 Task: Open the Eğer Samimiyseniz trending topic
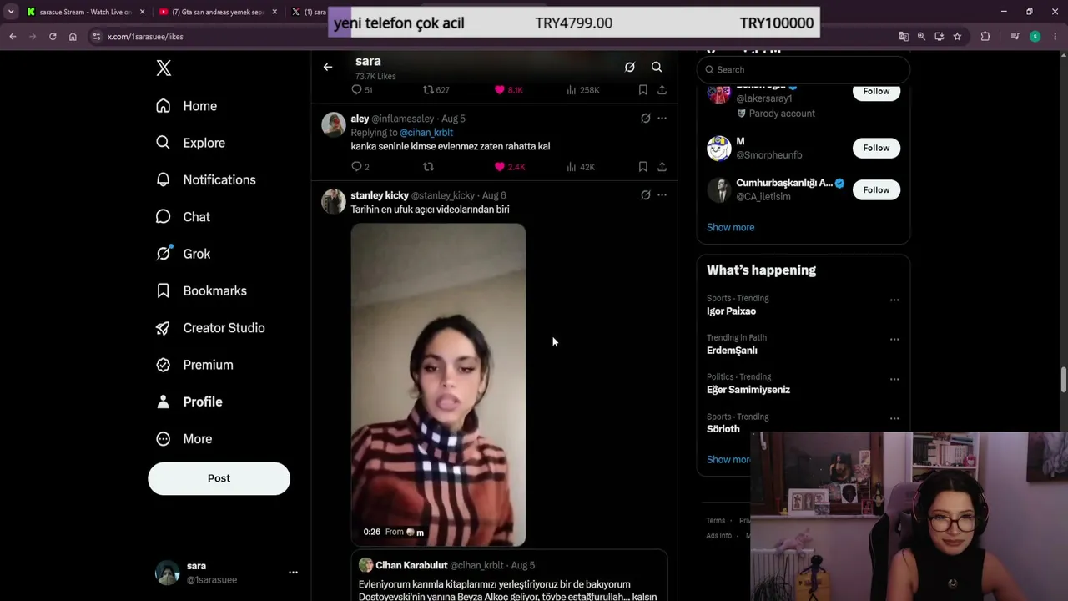(748, 390)
